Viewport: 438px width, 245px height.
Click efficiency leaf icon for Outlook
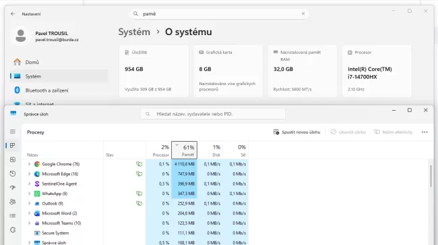coord(139,203)
